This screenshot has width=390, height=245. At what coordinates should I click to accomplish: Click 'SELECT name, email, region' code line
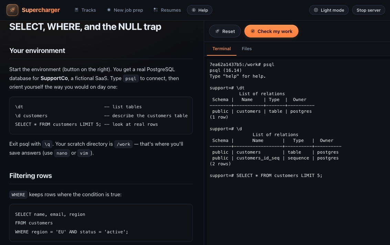(x=50, y=214)
